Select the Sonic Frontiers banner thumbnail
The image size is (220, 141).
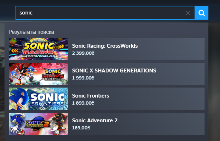pyautogui.click(x=39, y=99)
